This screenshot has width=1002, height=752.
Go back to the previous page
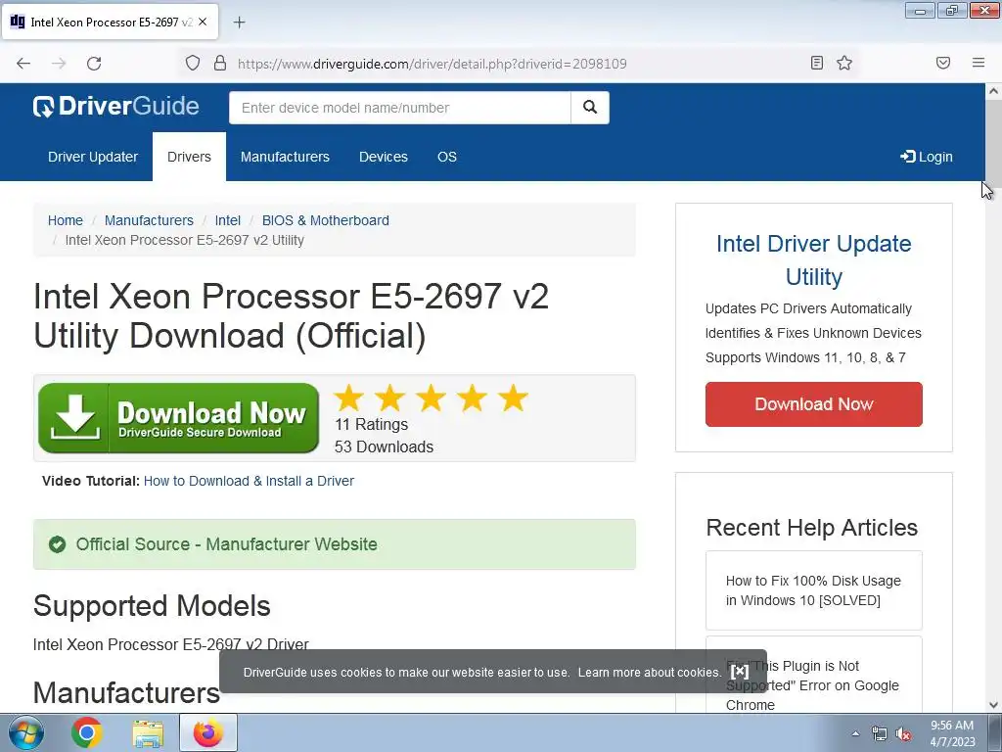pos(23,64)
